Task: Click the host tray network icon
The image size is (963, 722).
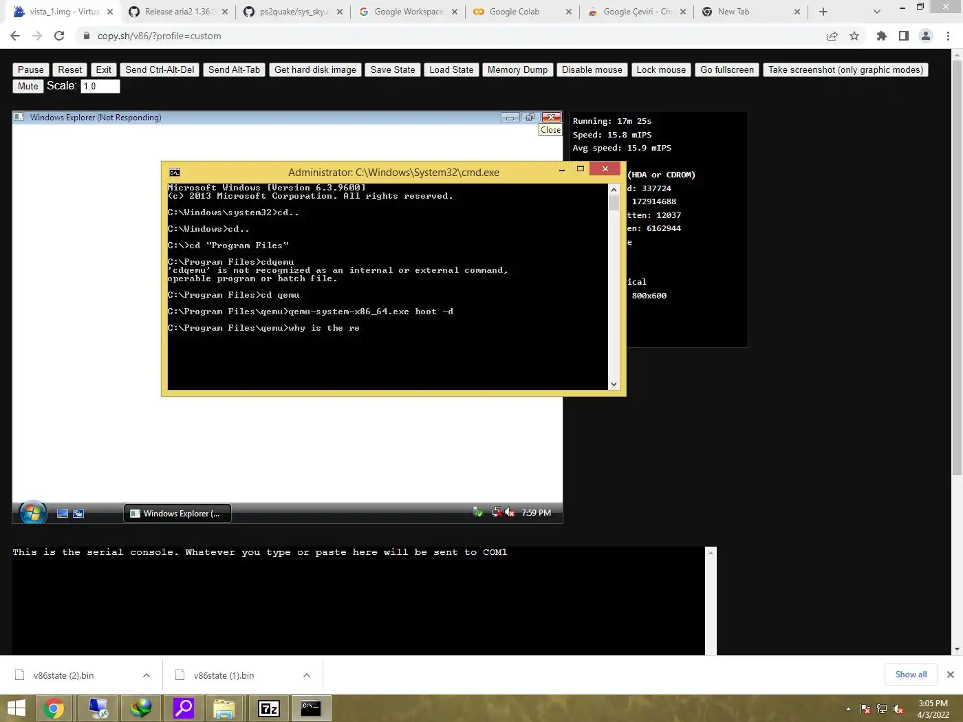Action: coord(882,709)
